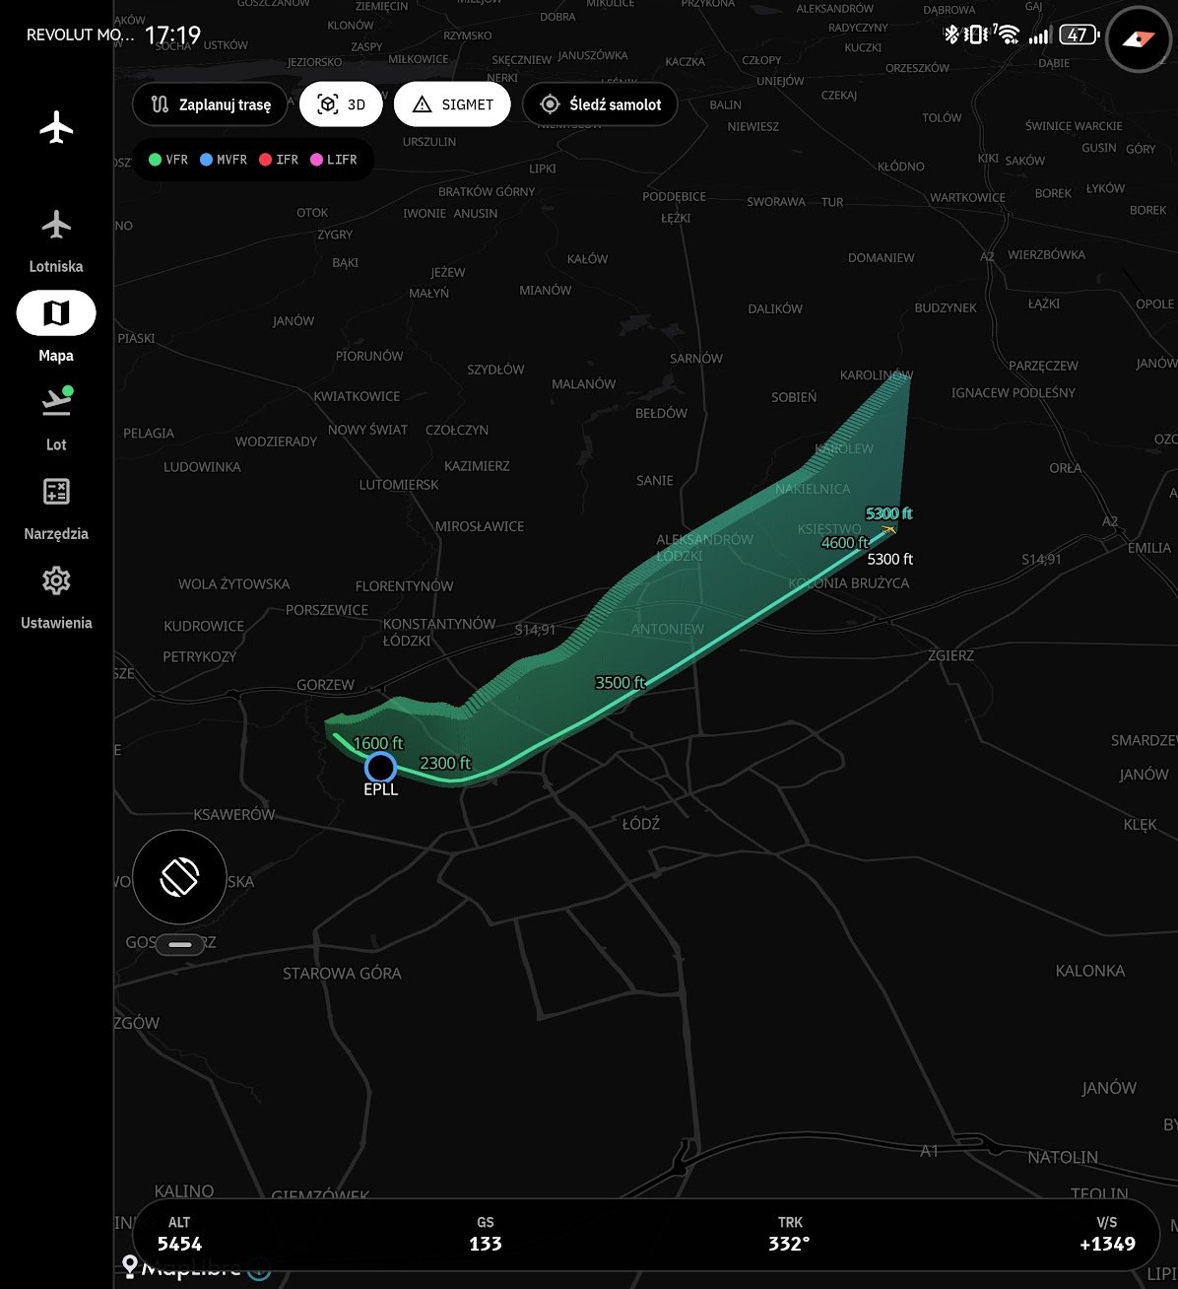
Task: Select the Mapa map tab
Action: tap(56, 327)
